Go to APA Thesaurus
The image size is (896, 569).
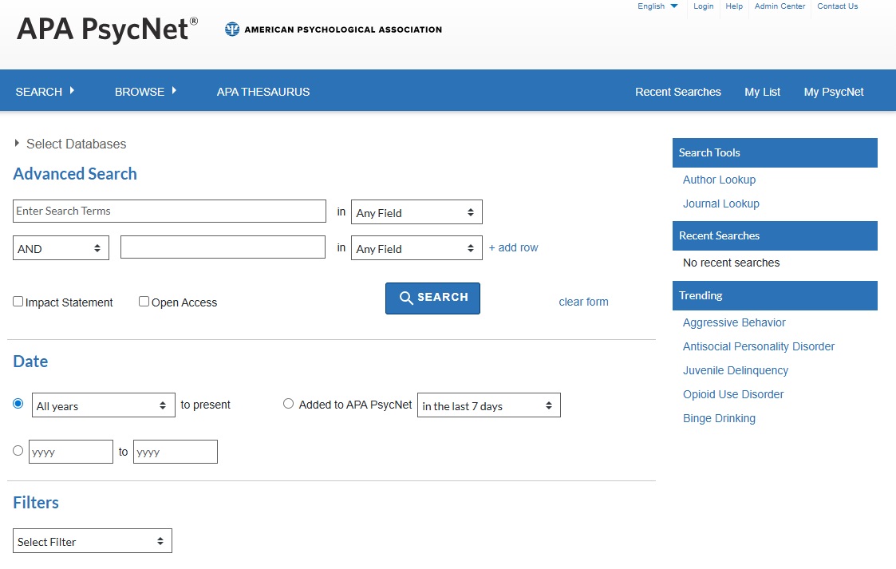point(263,92)
